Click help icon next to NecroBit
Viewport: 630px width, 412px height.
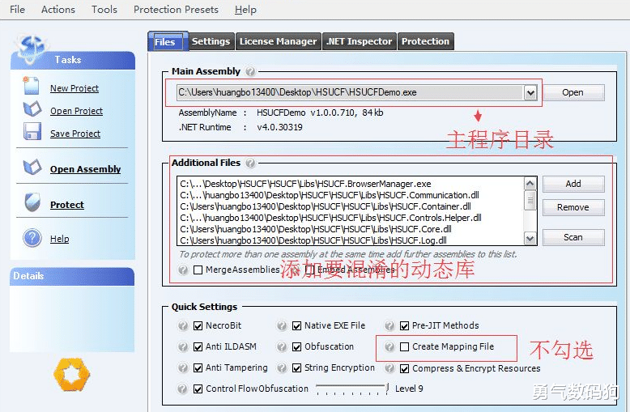(x=183, y=325)
